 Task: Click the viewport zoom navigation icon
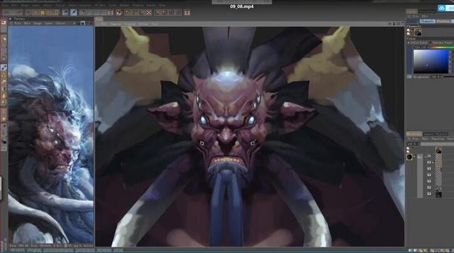coord(394,23)
